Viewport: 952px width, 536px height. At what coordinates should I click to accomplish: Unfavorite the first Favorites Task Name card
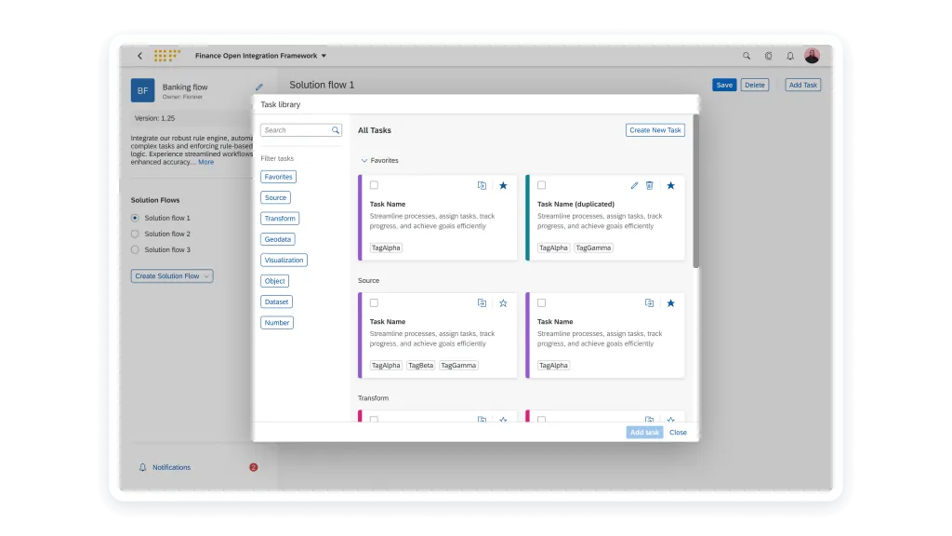[x=503, y=185]
